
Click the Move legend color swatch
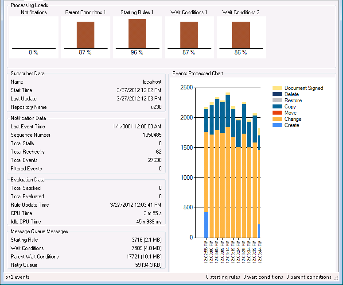click(x=277, y=113)
